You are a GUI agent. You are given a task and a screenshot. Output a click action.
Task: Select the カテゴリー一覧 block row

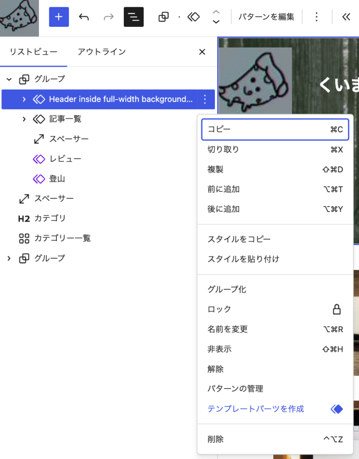(x=108, y=238)
